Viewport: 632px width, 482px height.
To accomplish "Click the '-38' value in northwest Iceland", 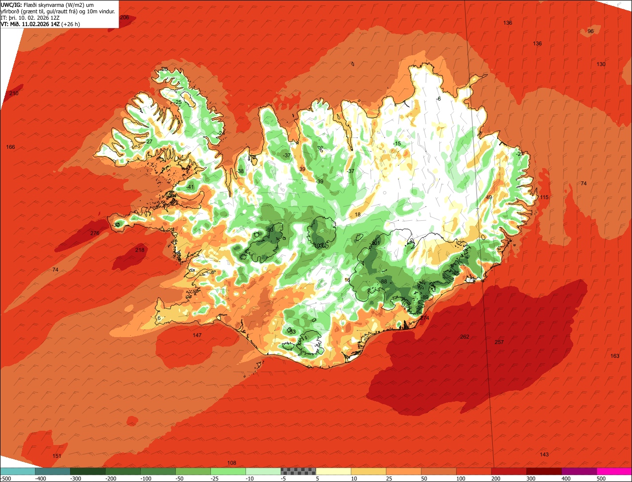I will tap(240, 171).
